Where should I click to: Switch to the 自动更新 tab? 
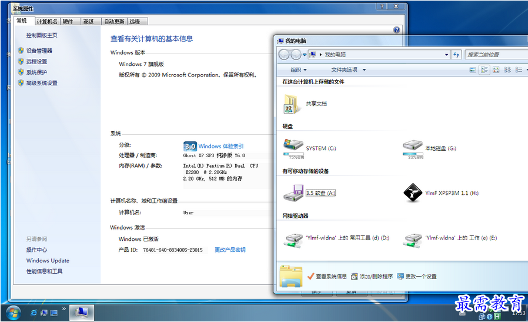(114, 22)
